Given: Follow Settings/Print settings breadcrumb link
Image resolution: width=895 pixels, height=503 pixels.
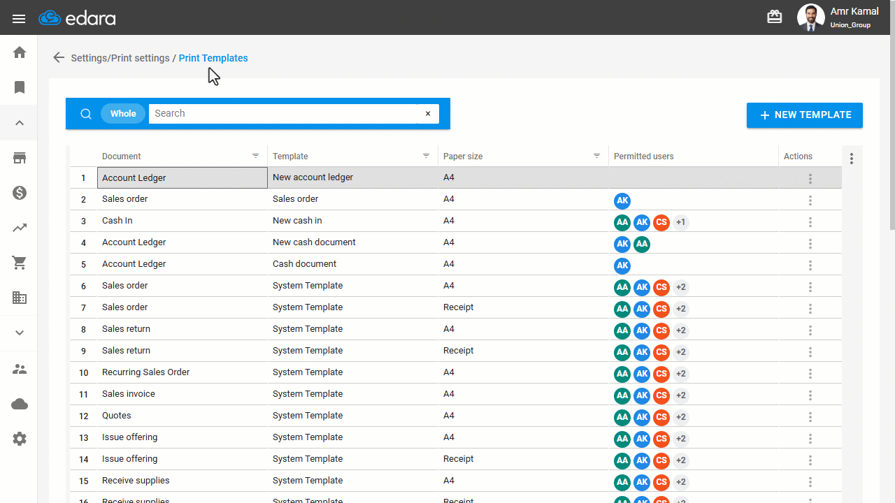Looking at the screenshot, I should pyautogui.click(x=120, y=58).
